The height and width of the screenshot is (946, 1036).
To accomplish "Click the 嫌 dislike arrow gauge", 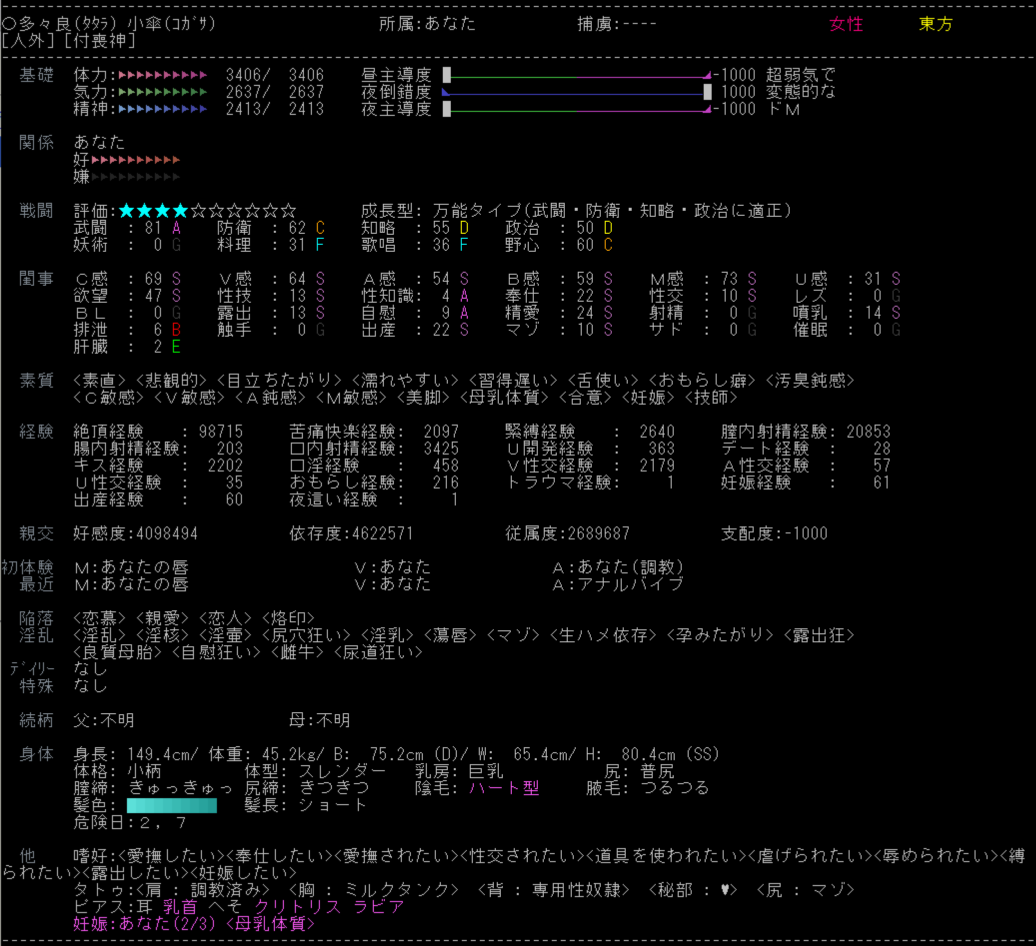I will 135,177.
